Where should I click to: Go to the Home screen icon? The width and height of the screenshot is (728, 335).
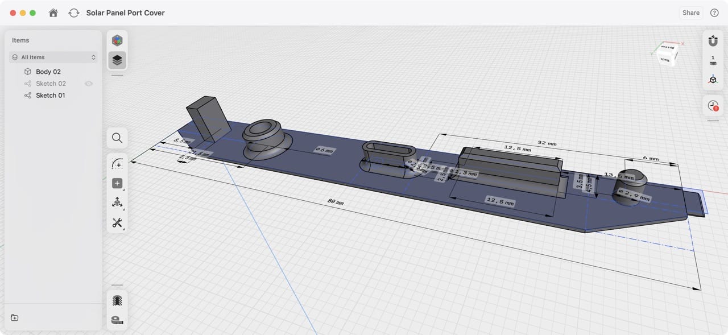tap(53, 13)
